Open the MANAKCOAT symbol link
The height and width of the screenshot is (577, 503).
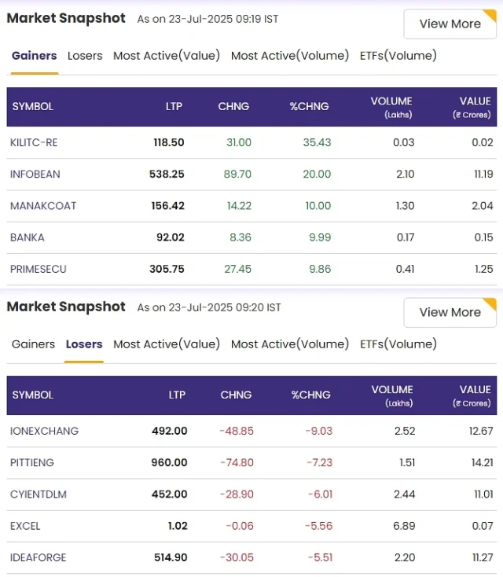pos(43,206)
